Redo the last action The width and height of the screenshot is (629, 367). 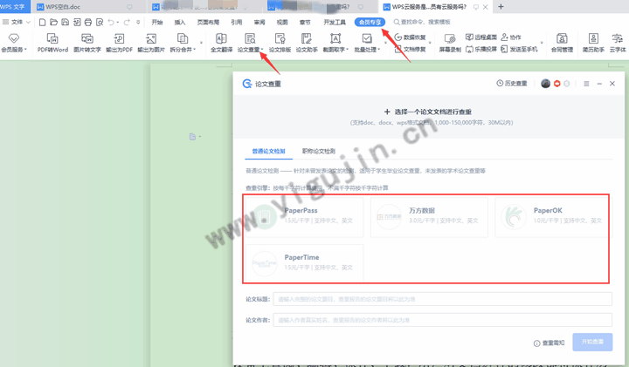coord(127,22)
